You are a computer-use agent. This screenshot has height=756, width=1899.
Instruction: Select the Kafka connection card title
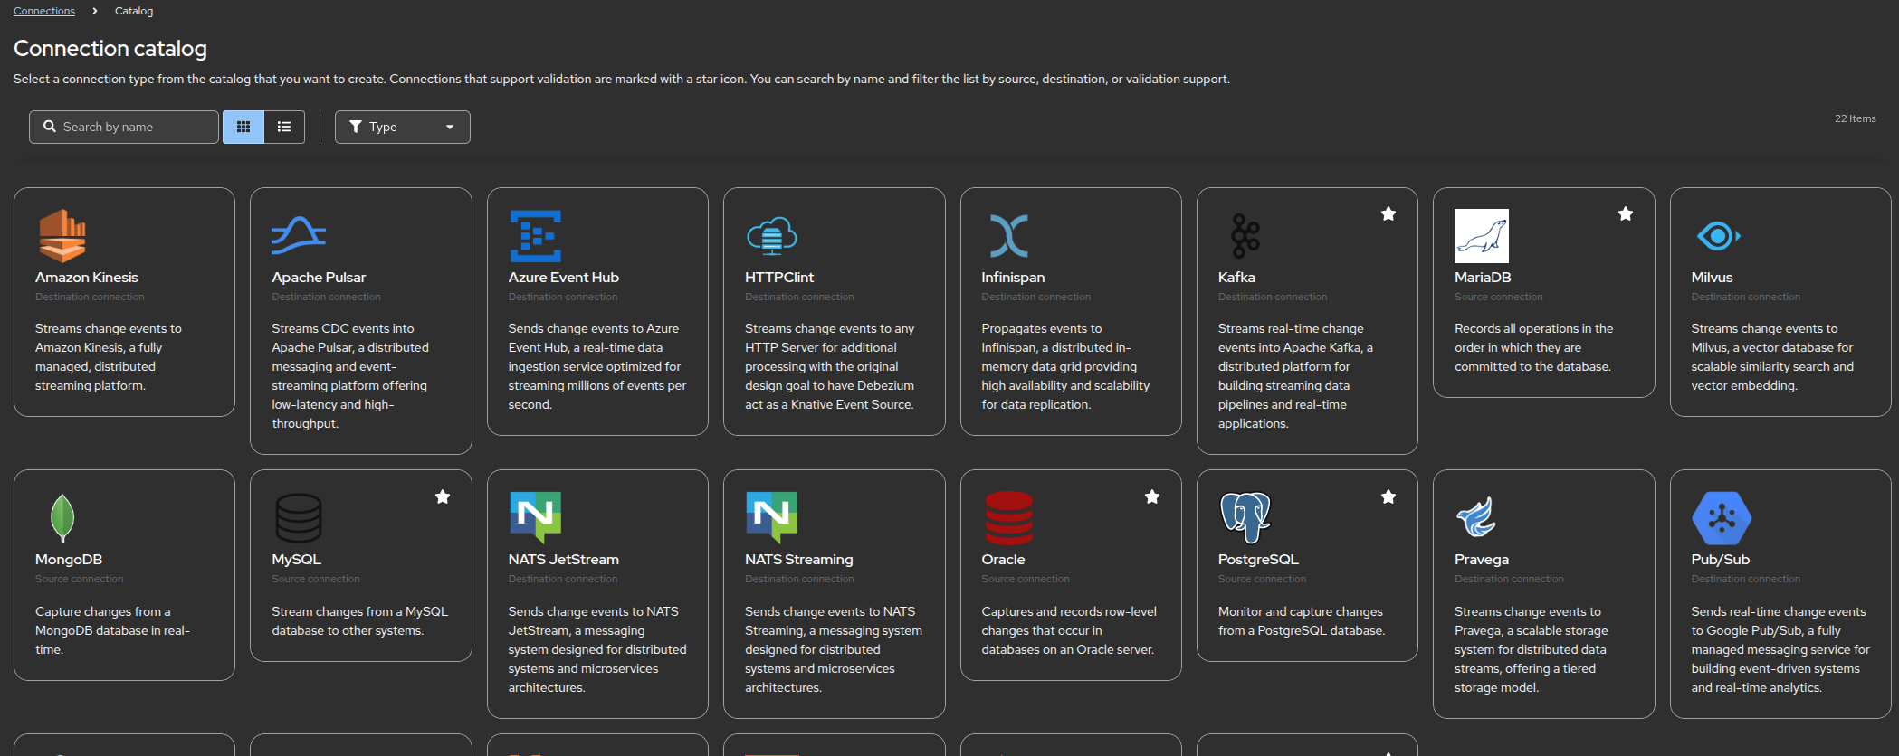click(1236, 278)
